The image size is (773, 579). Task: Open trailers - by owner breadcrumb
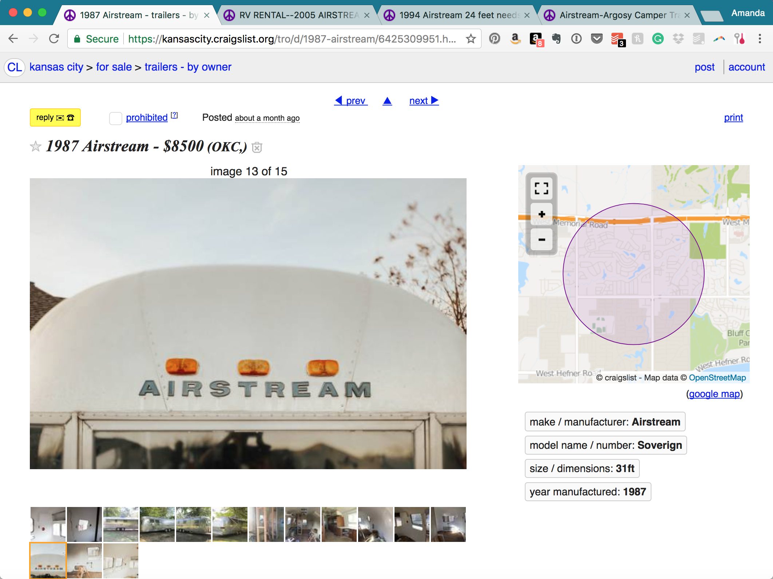188,67
